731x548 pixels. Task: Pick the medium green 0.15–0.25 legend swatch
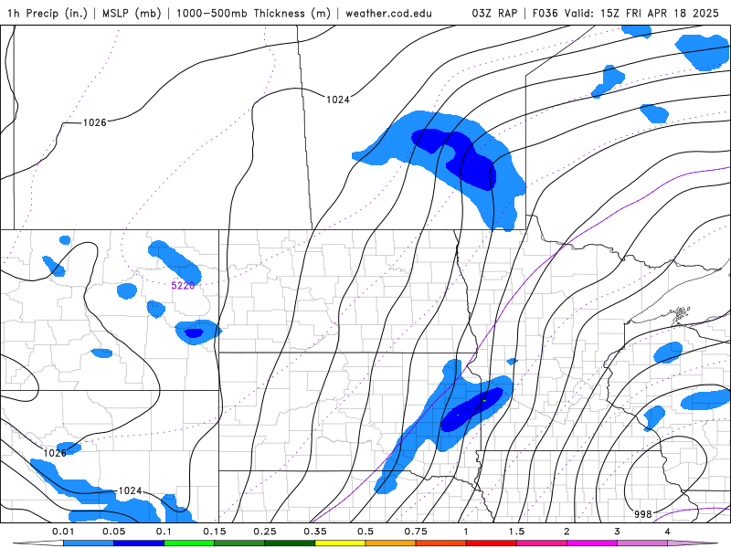pyautogui.click(x=239, y=543)
